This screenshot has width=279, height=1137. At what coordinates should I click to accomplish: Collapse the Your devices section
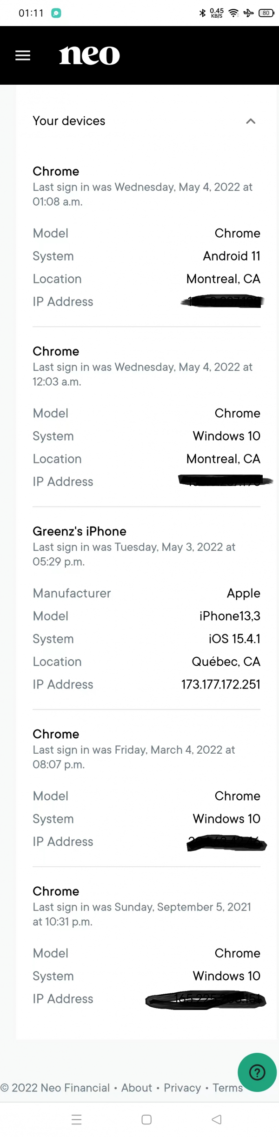tap(251, 121)
